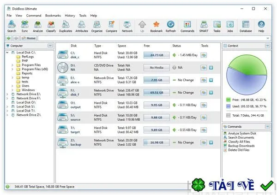Image resolution: width=277 pixels, height=195 pixels.
Task: Click the Sync toolbar icon
Action: click(x=25, y=26)
